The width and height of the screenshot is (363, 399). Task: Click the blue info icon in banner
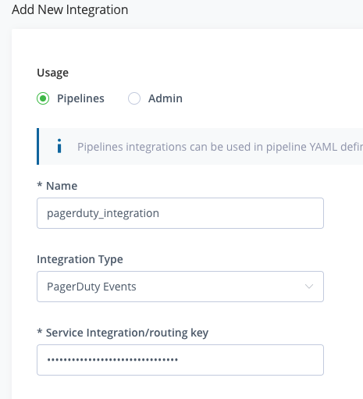coord(59,146)
